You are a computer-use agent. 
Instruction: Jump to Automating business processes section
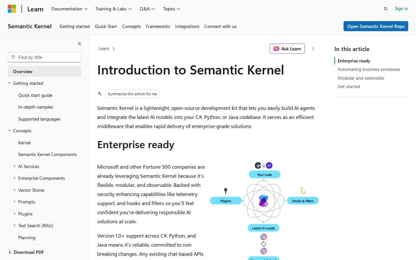click(x=369, y=69)
